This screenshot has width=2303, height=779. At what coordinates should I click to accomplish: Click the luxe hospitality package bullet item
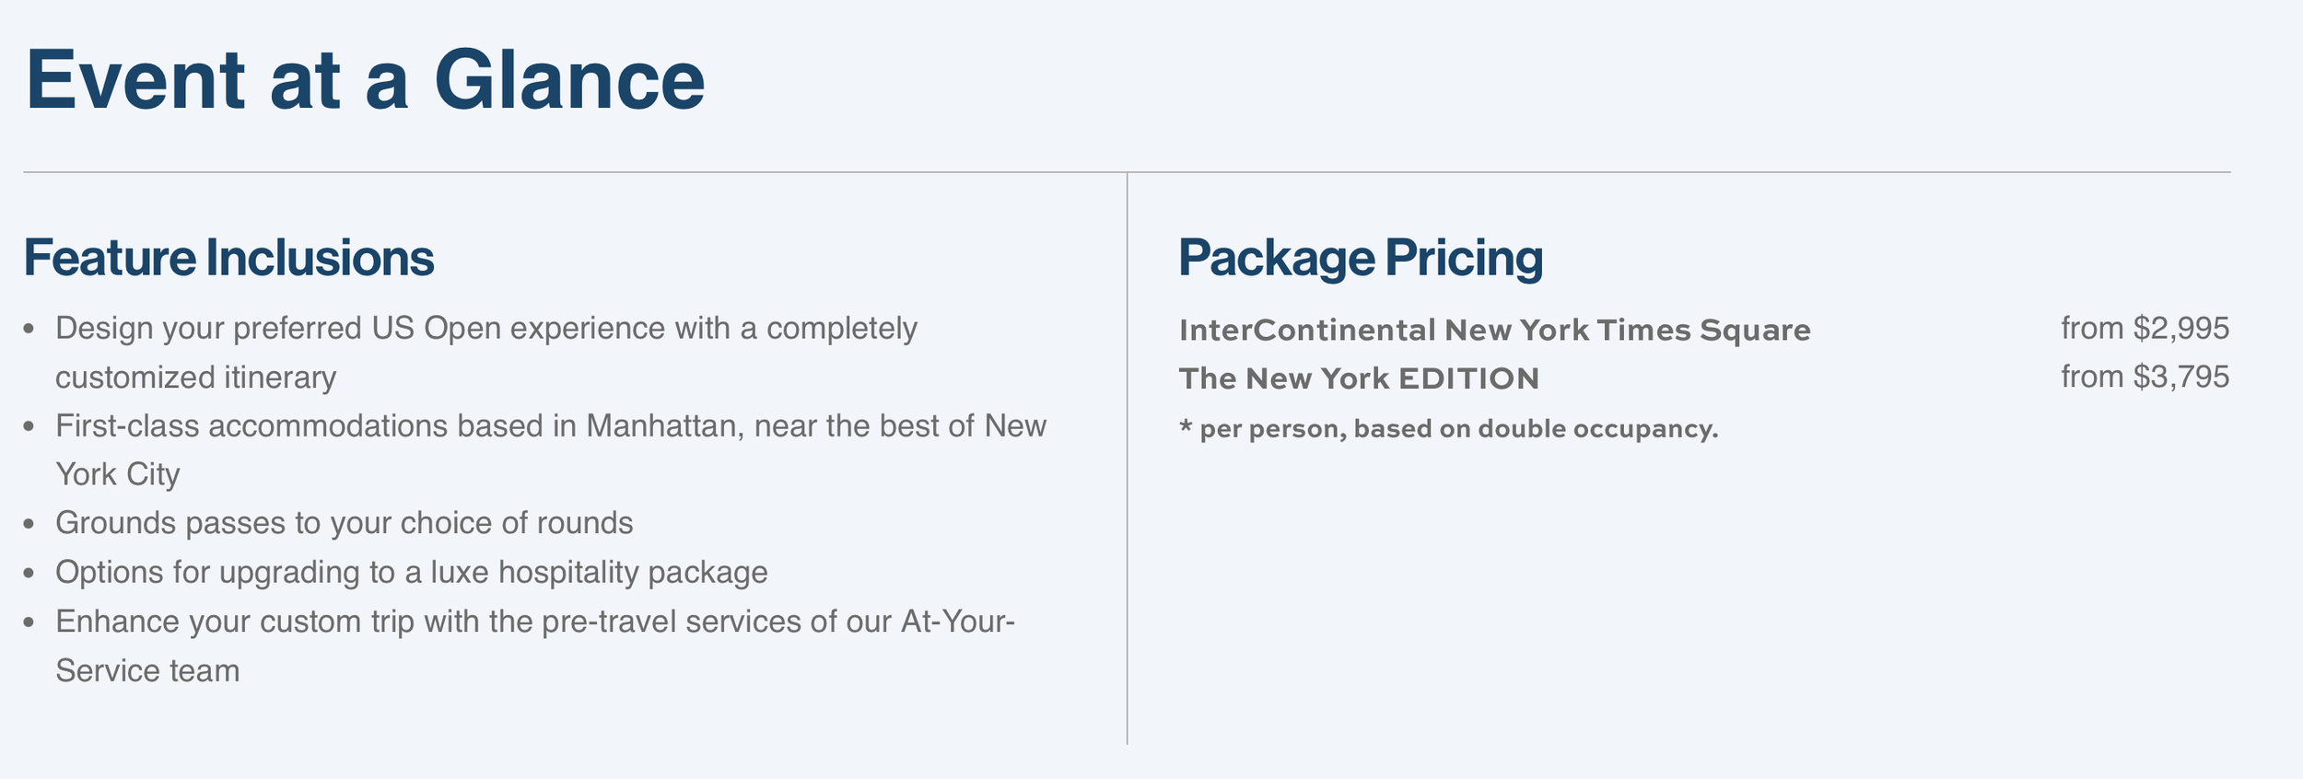412,573
